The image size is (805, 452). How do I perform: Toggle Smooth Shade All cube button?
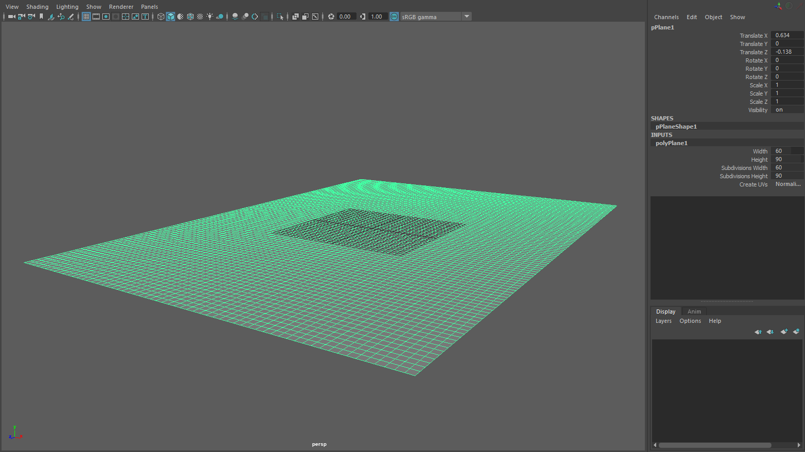pyautogui.click(x=171, y=17)
